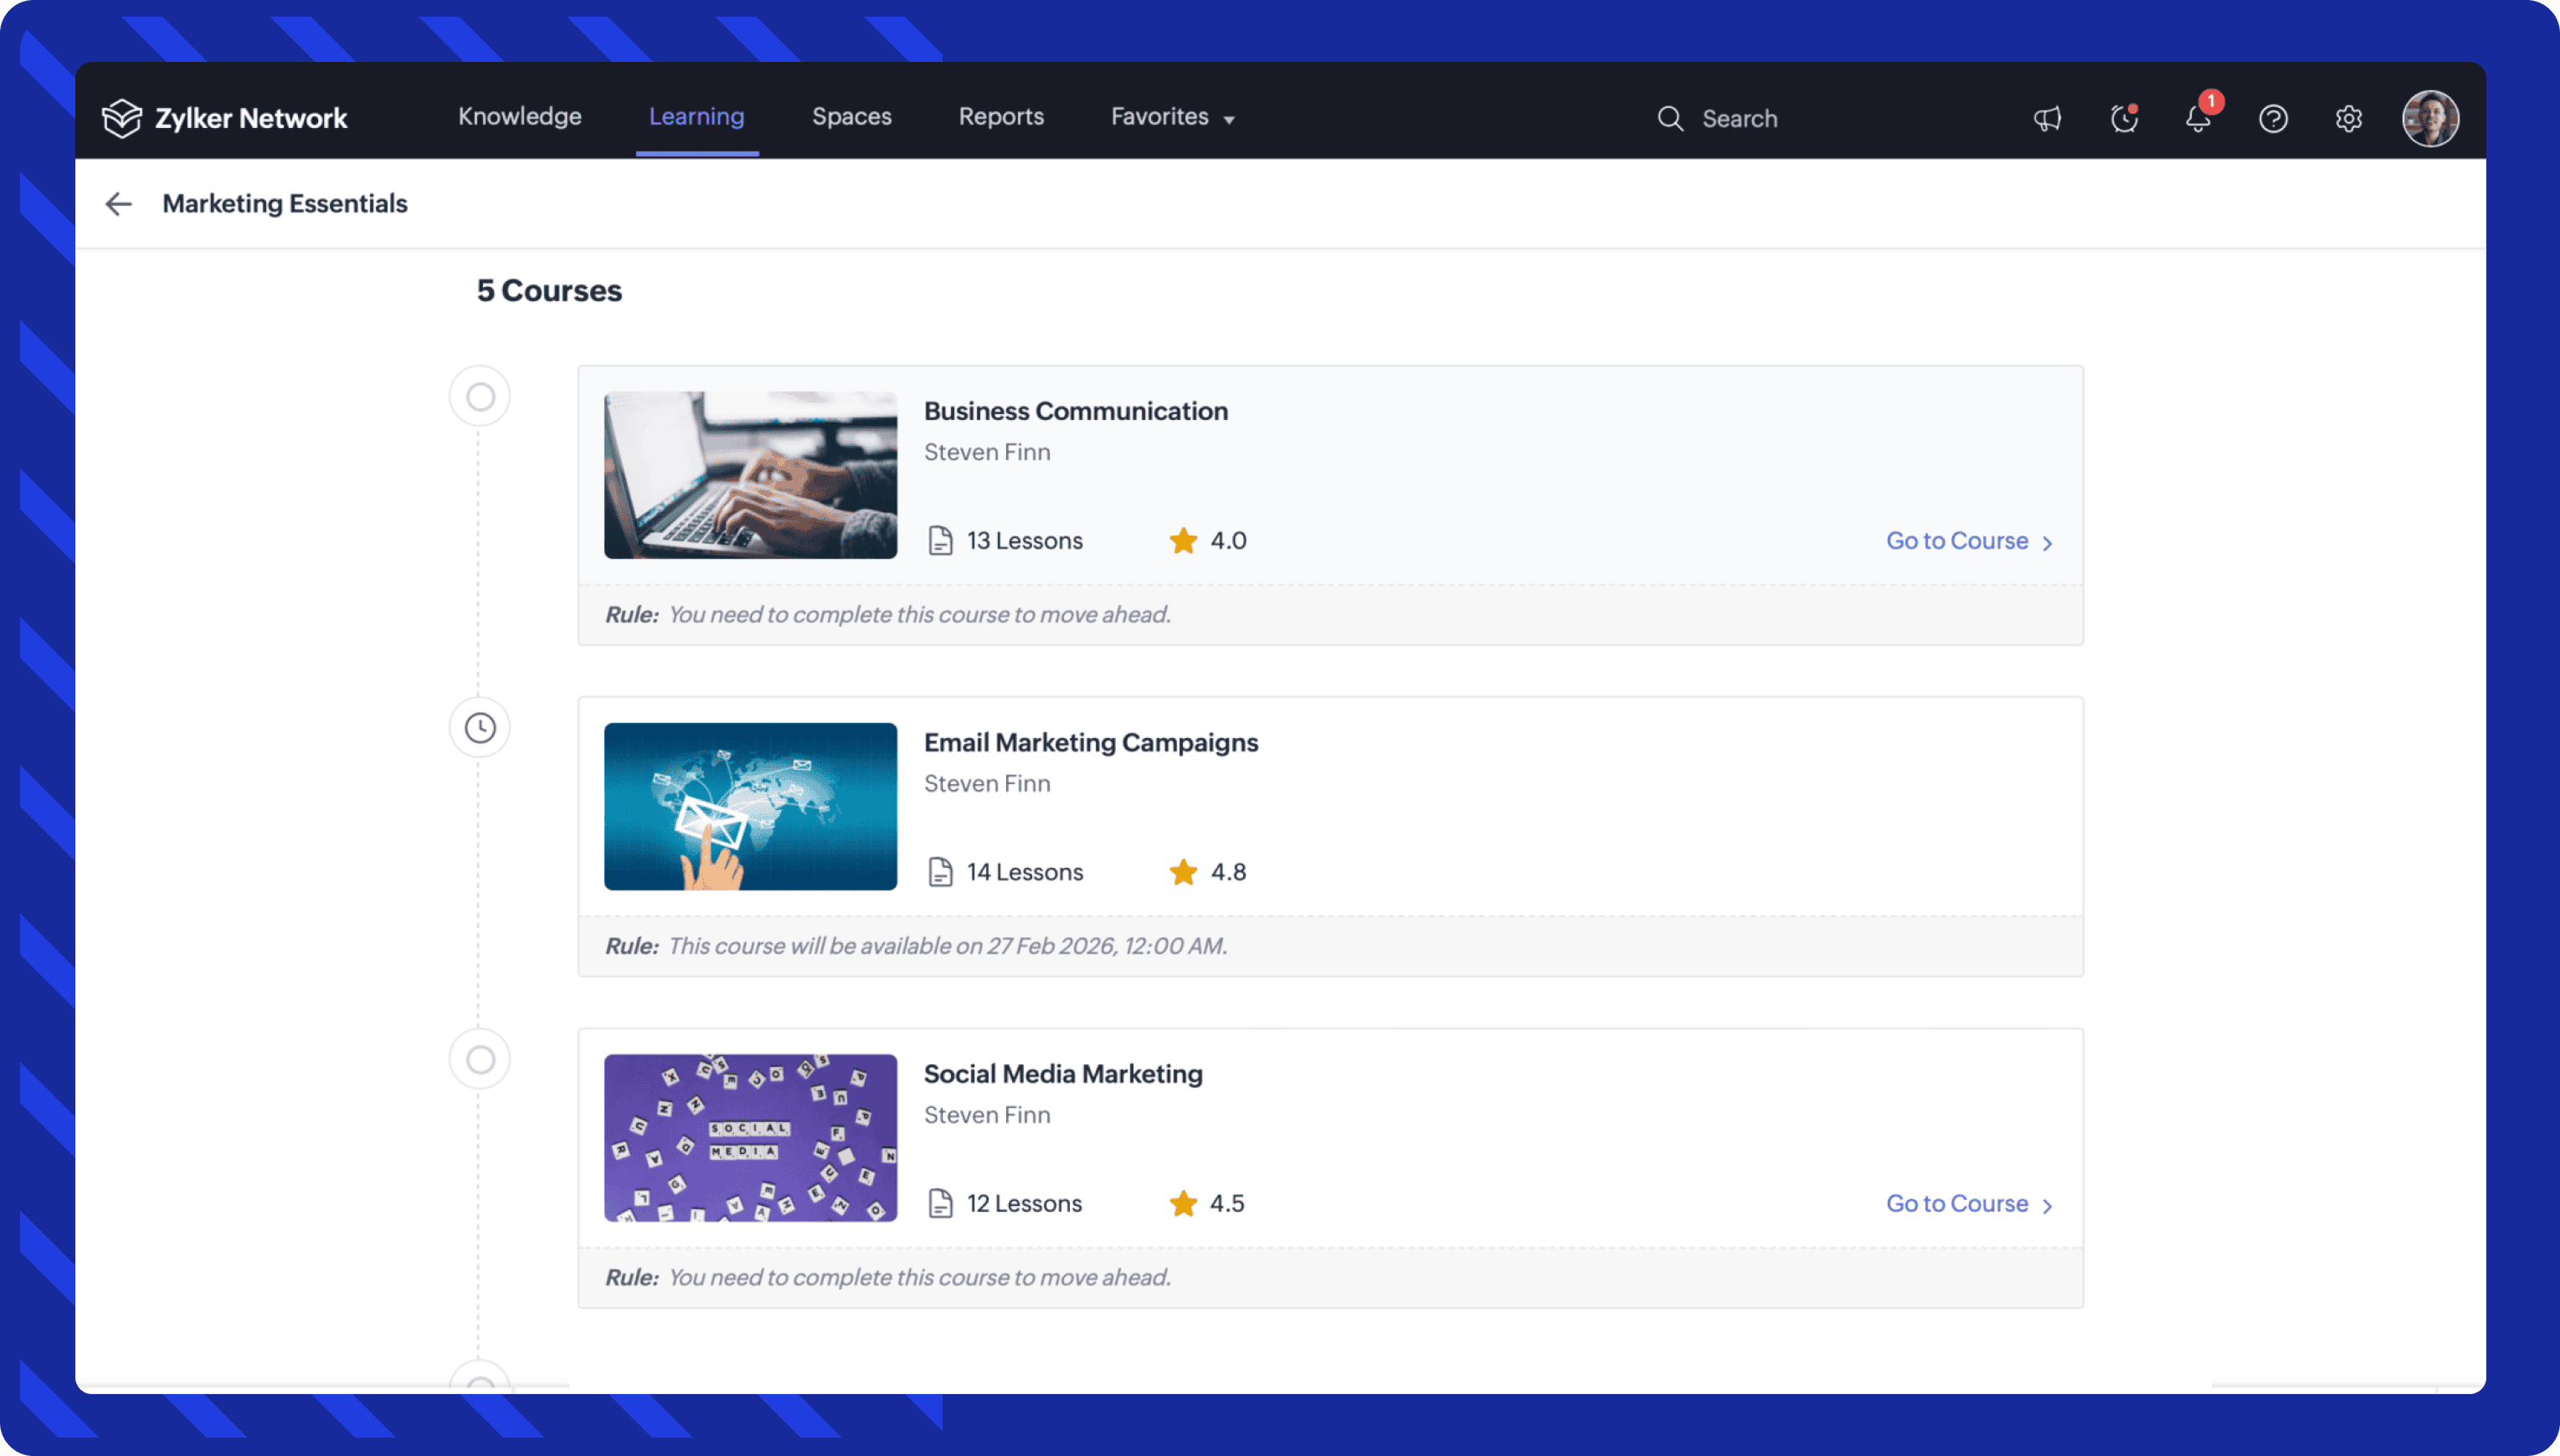
Task: Open the user profile avatar
Action: pyautogui.click(x=2430, y=118)
